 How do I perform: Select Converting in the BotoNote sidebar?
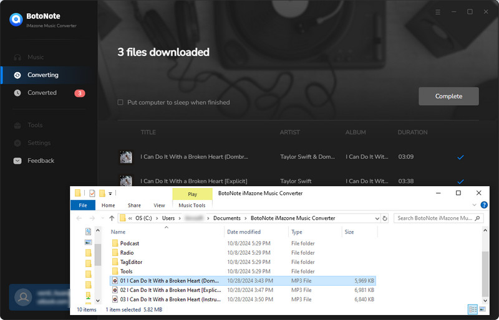click(x=48, y=75)
